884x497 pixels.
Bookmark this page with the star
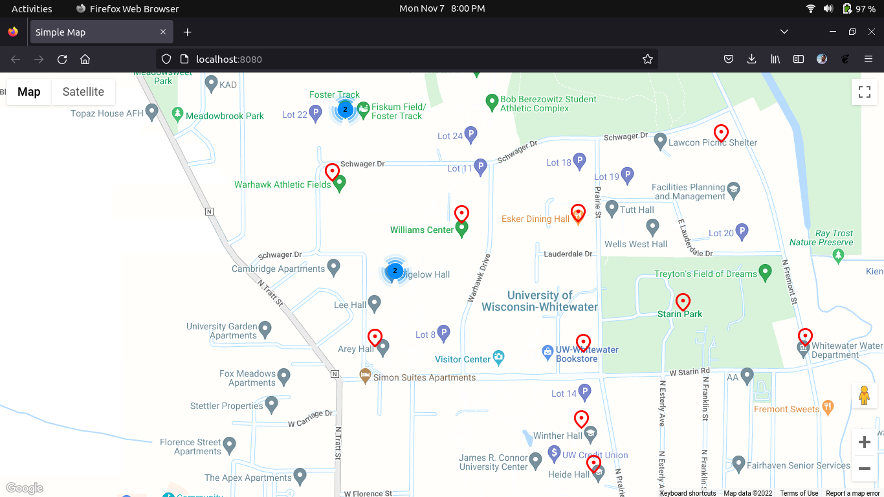(x=647, y=59)
